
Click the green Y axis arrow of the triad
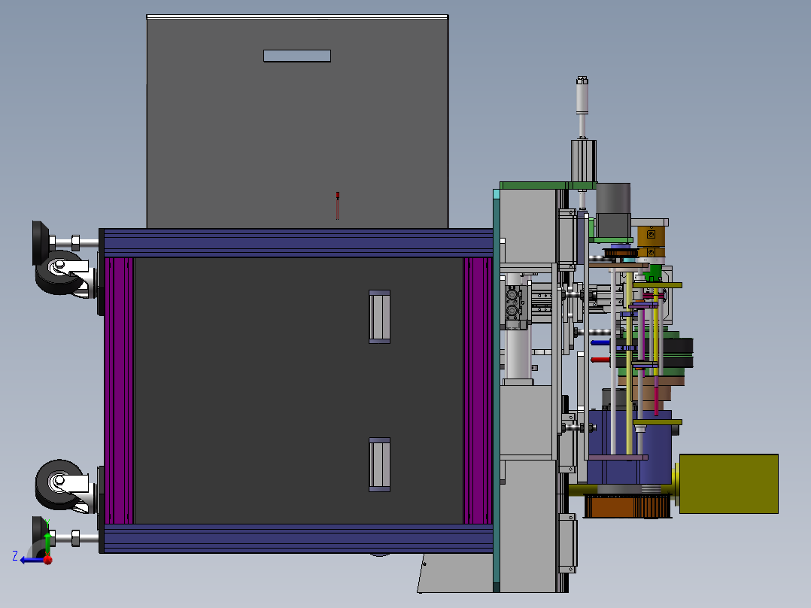coord(47,543)
